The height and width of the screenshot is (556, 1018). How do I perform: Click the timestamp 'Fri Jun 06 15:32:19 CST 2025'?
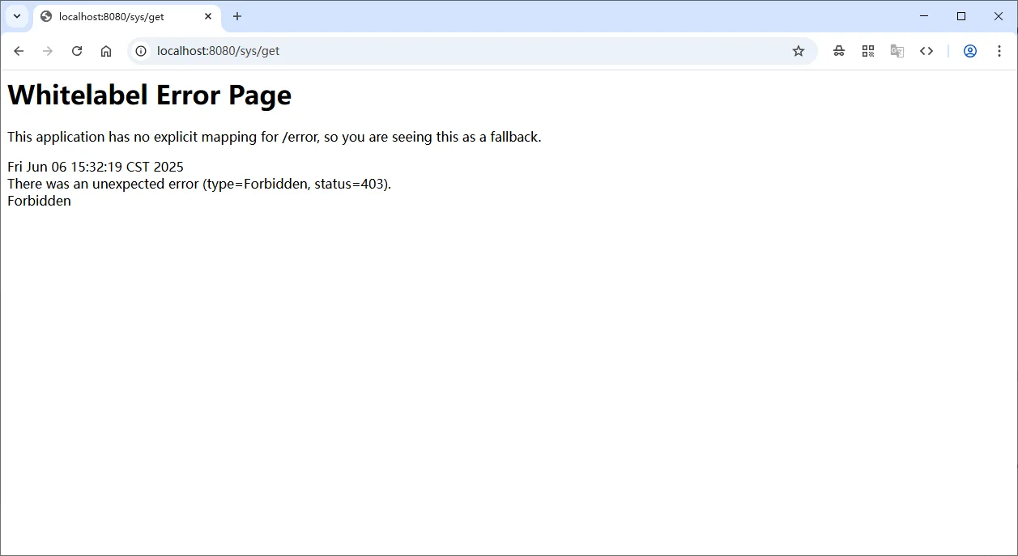coord(96,167)
